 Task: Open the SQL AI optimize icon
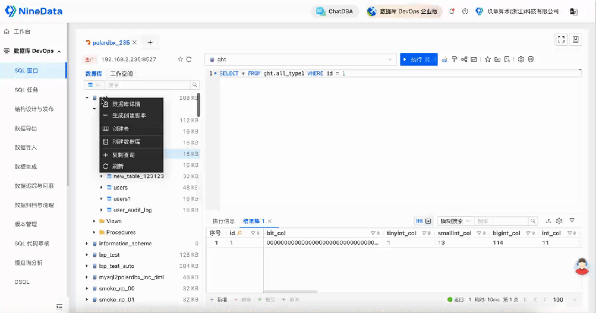tap(444, 60)
